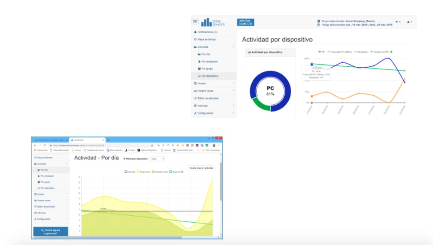Click the browser reload page icon
The width and height of the screenshot is (433, 245).
click(x=44, y=146)
